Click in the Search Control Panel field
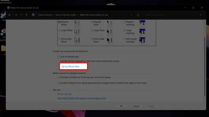This screenshot has width=209, height=117. (171, 15)
